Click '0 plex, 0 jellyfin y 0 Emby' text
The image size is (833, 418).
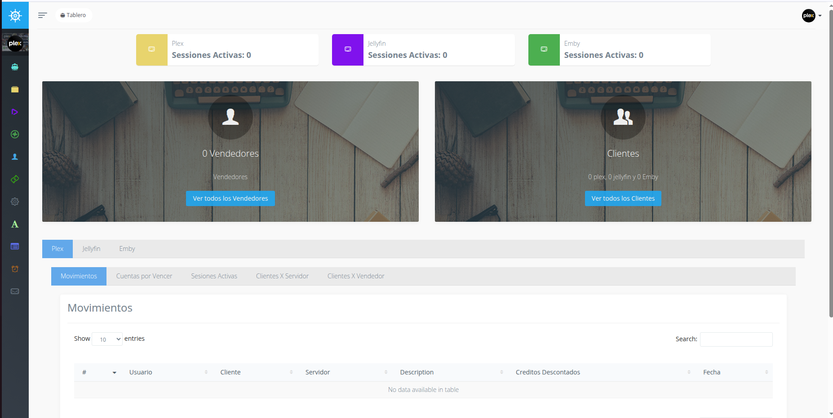point(623,177)
